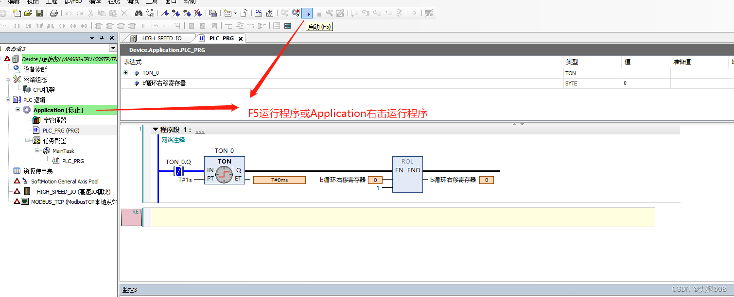734x297 pixels.
Task: Select Device [连接的] in the tree
Action: 70,59
